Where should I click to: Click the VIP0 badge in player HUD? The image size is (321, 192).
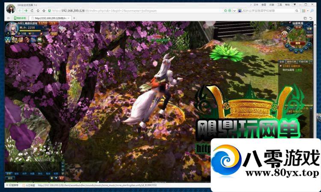pos(43,23)
